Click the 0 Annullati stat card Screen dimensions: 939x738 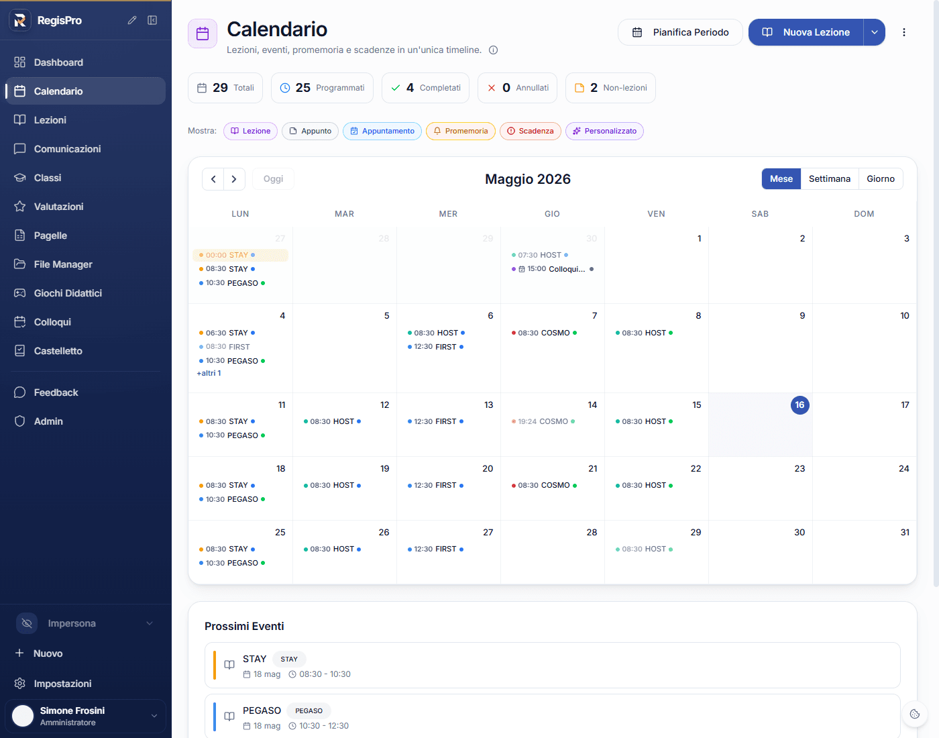pos(517,88)
